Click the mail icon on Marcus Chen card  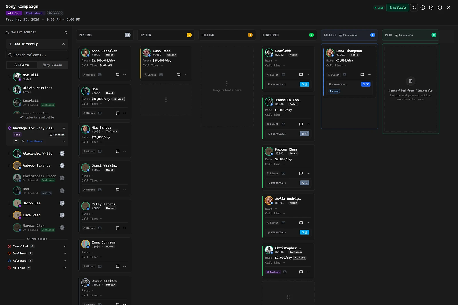[283, 174]
